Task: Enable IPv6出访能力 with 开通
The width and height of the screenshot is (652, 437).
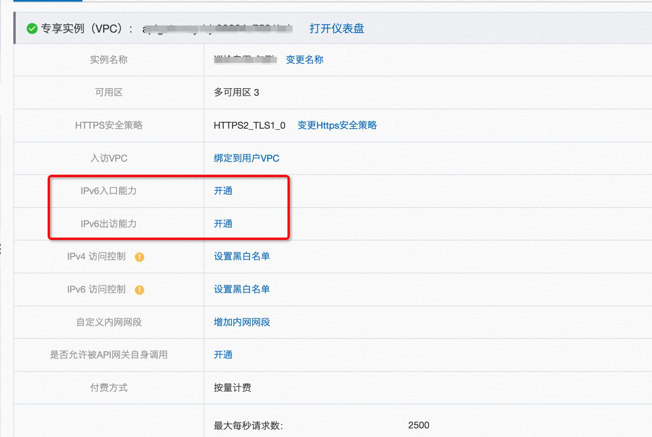Action: 223,224
